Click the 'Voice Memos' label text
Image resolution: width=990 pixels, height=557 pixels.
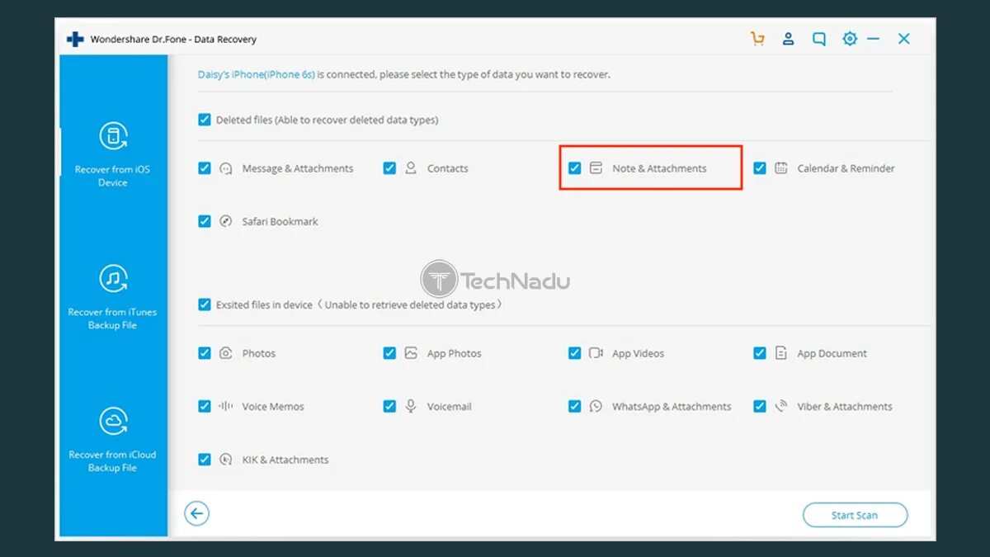(273, 406)
